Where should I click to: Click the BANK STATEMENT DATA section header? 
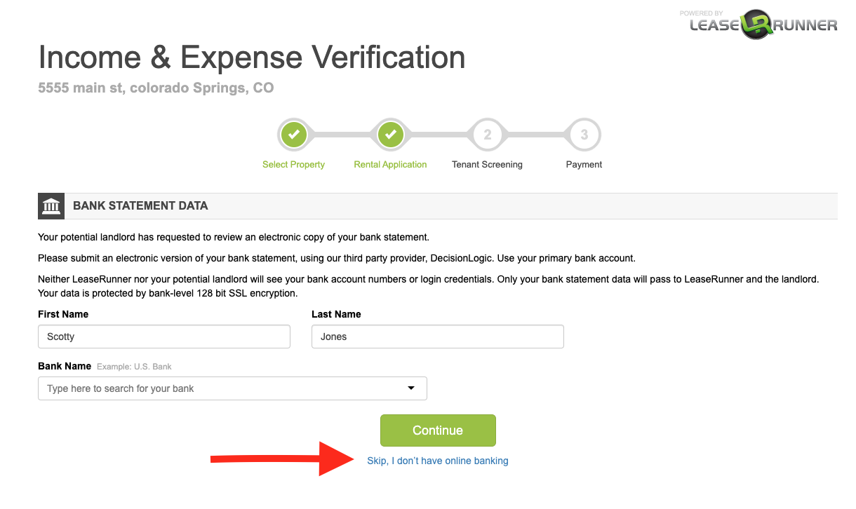(140, 206)
